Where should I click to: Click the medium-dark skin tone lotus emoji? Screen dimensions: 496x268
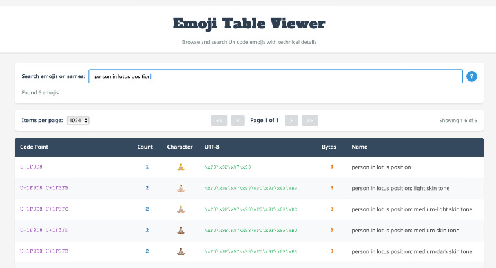pyautogui.click(x=181, y=251)
